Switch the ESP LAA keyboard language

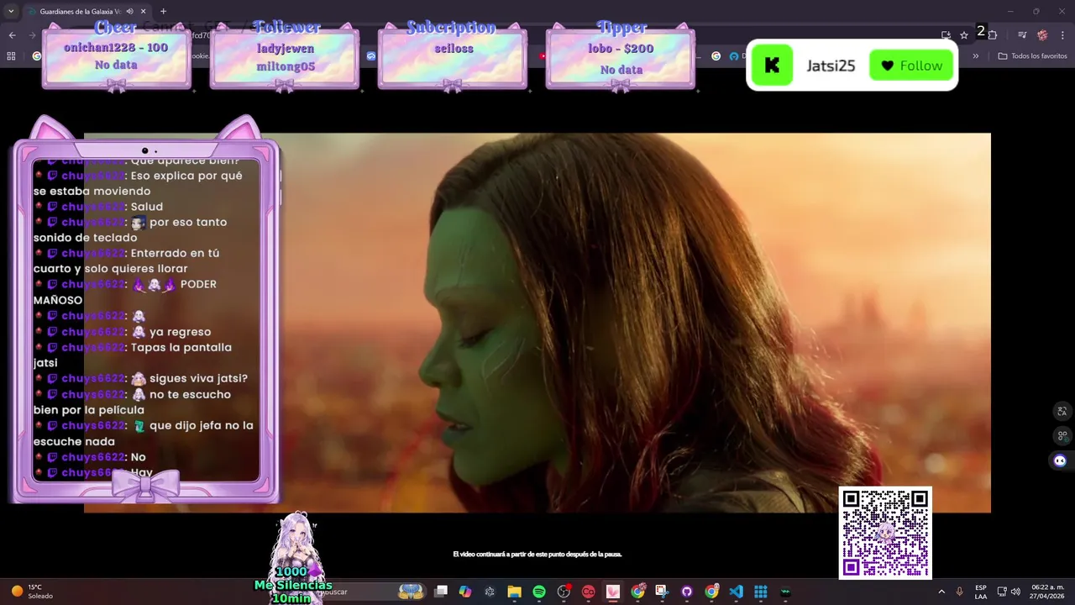[x=981, y=592]
